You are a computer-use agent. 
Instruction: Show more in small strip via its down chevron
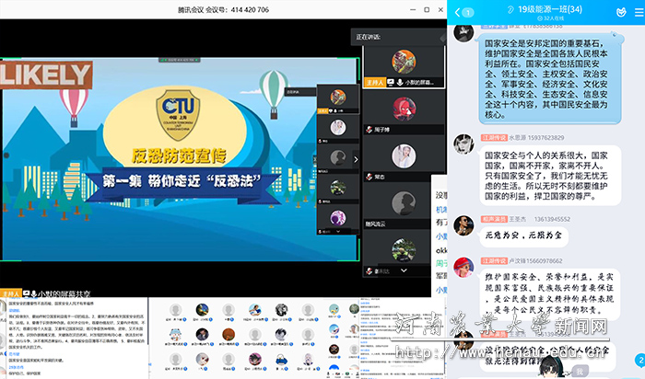pos(338,232)
